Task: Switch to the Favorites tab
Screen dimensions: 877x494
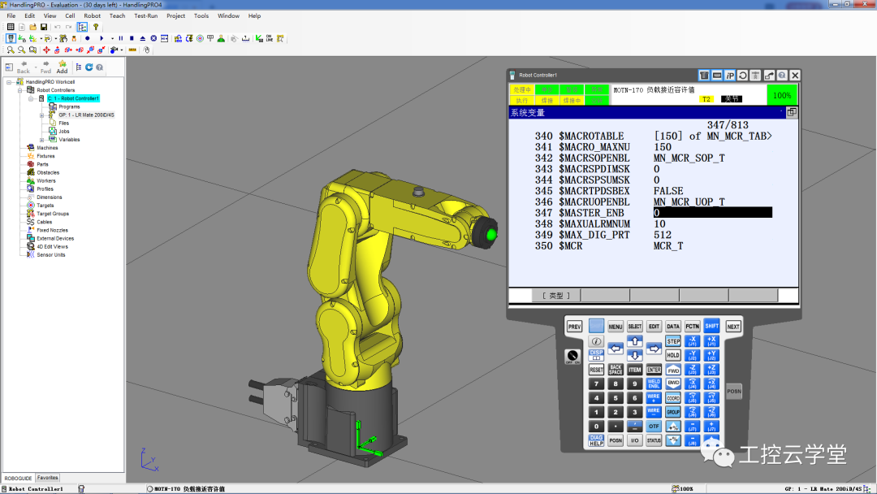Action: tap(47, 478)
